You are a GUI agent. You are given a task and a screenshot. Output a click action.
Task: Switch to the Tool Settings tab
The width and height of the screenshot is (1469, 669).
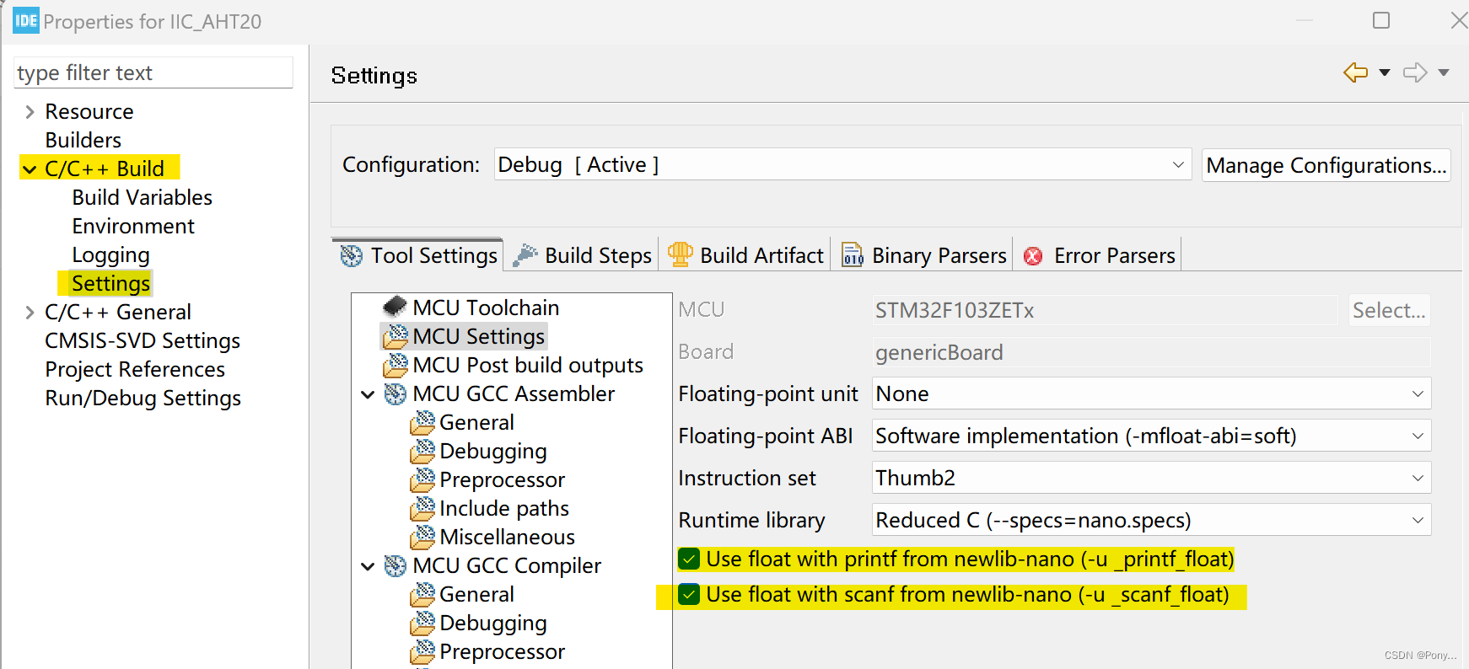point(418,255)
